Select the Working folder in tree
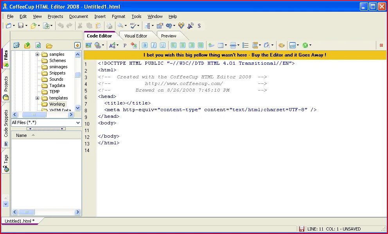Viewport: 388px width, 234px height. tap(57, 104)
